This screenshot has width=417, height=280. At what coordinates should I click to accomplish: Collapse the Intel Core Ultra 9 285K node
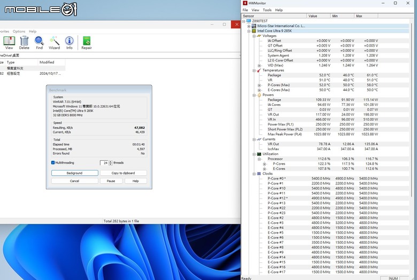pos(249,31)
